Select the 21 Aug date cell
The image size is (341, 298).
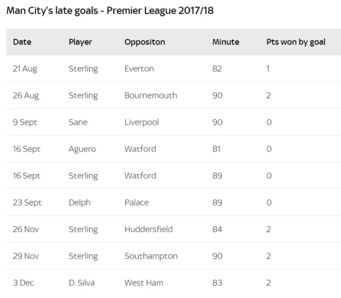point(25,69)
